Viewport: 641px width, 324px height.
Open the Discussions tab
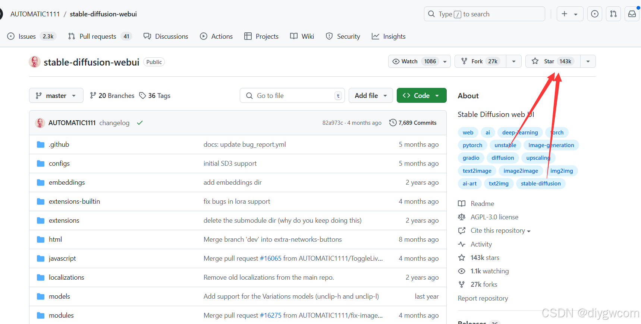[166, 36]
